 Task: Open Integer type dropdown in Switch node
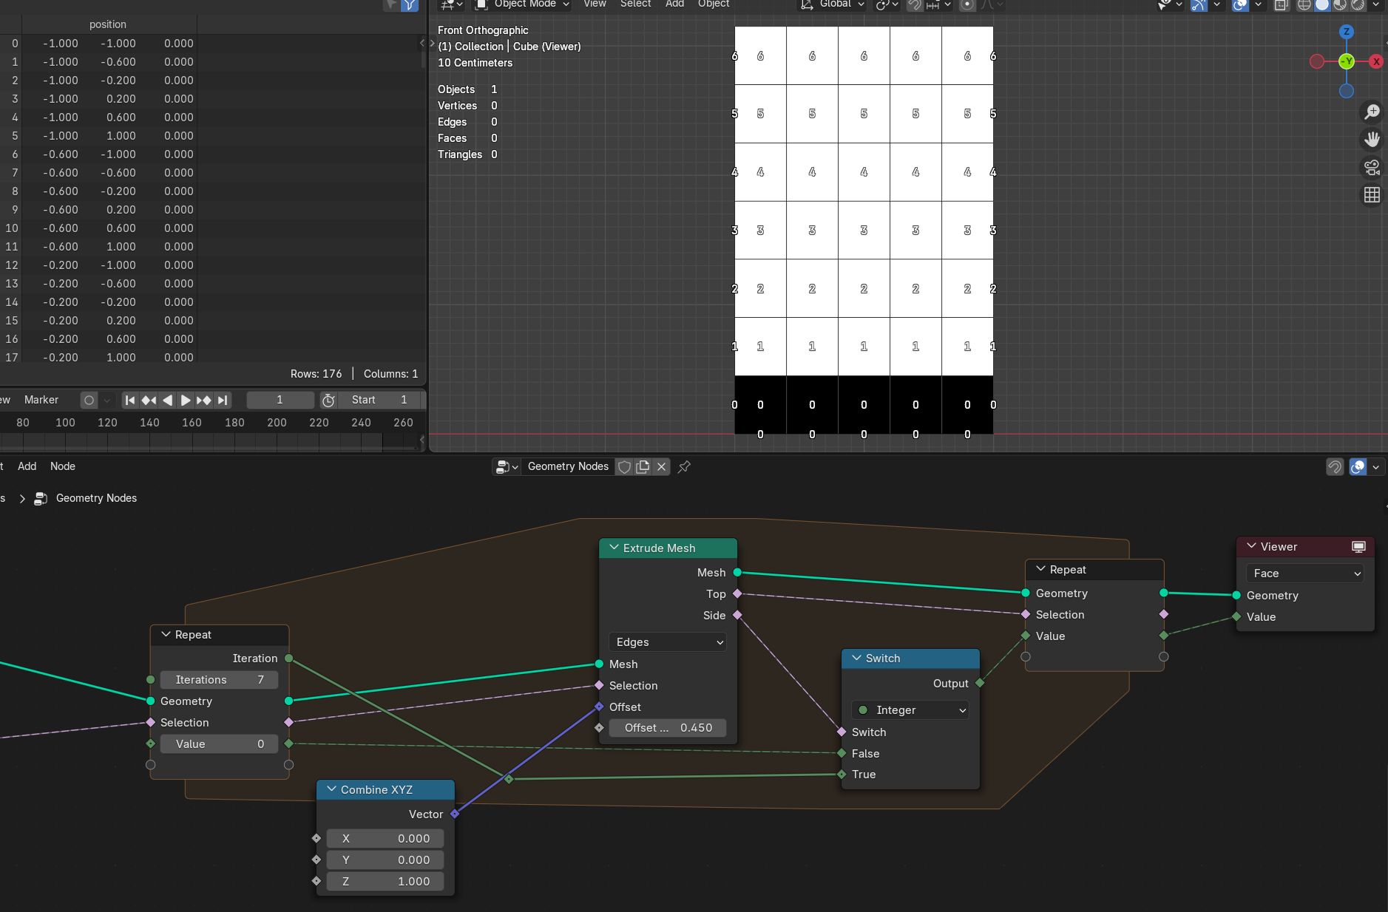[x=910, y=710]
